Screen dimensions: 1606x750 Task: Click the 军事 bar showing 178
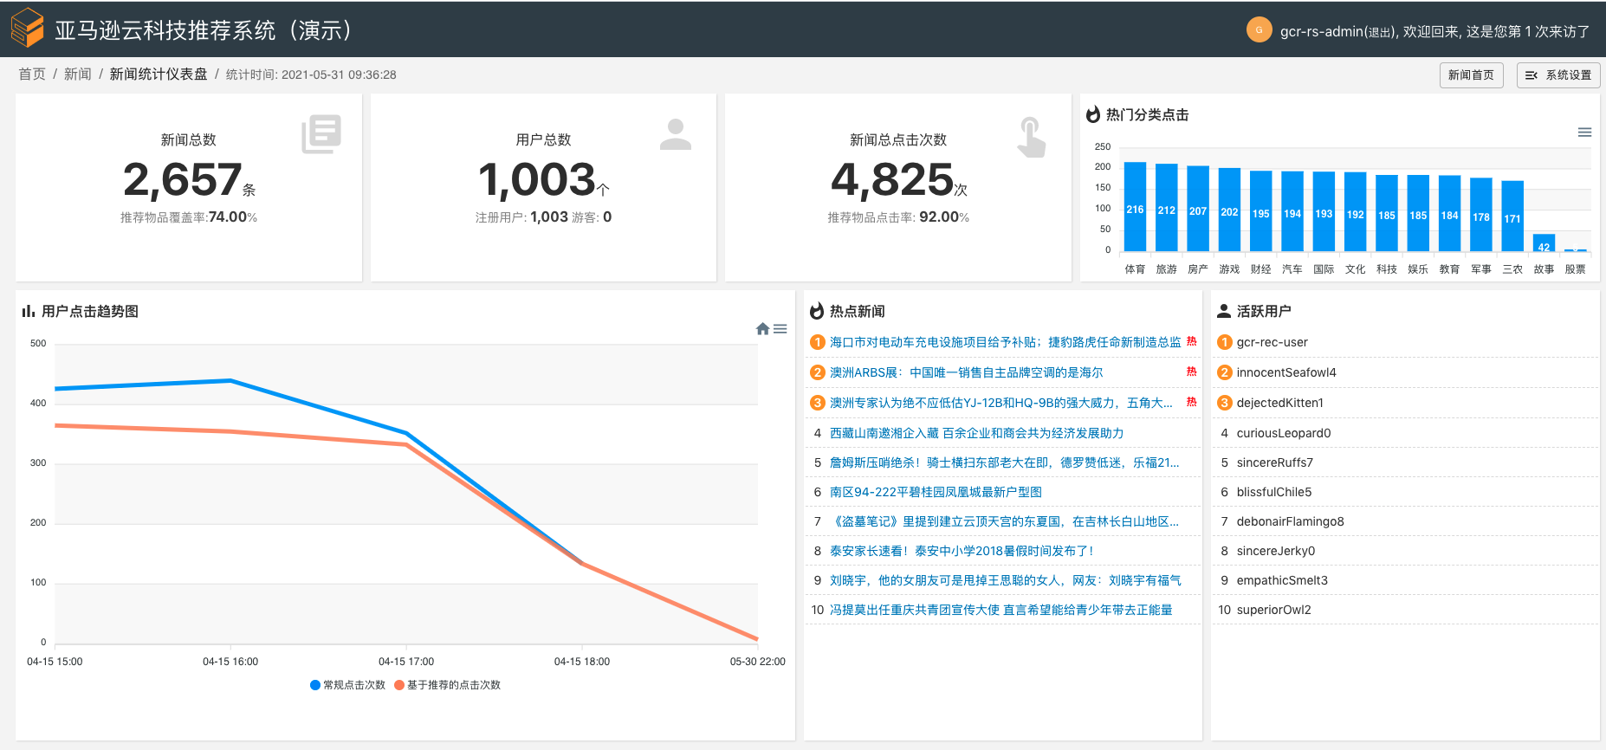tap(1481, 215)
